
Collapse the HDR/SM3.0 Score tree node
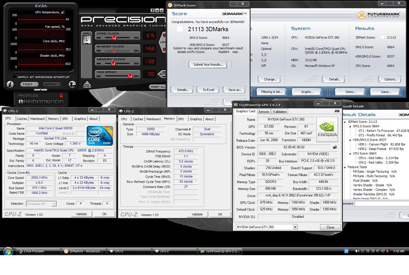pos(350,140)
